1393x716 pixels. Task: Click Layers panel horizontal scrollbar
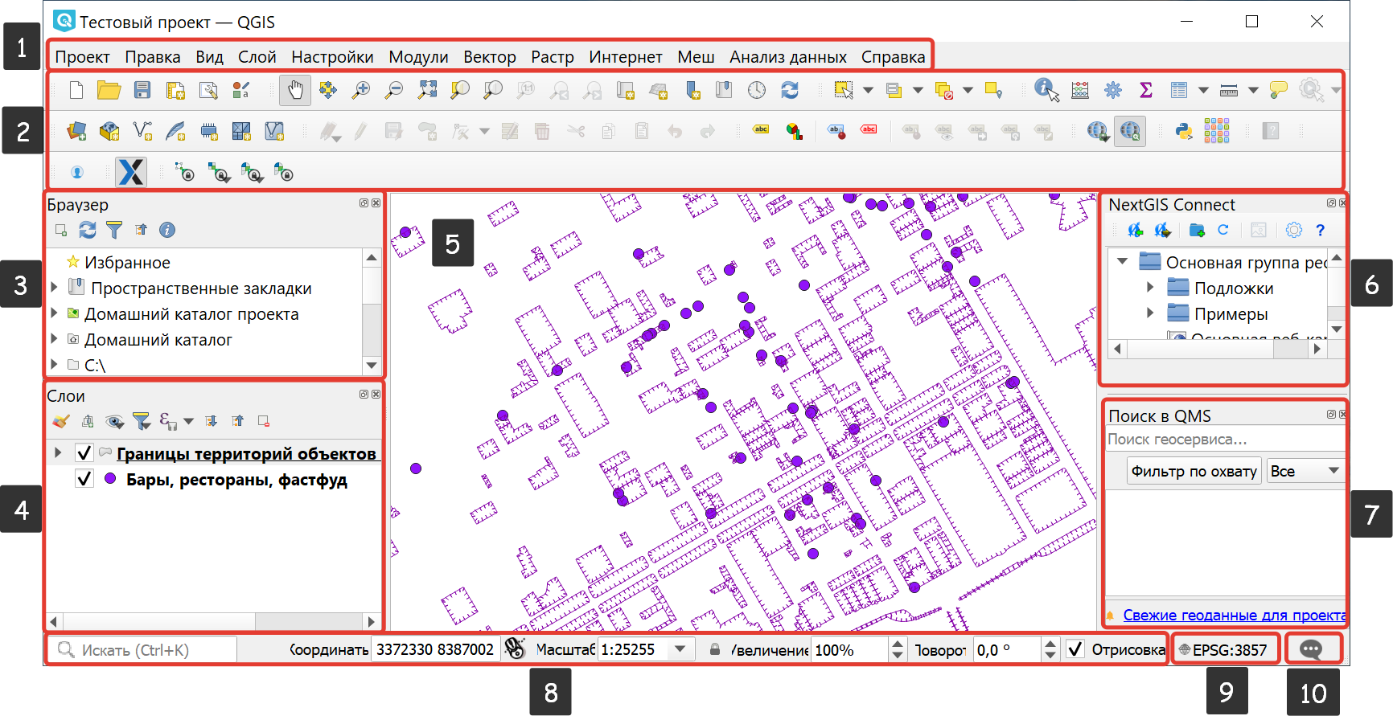[x=212, y=621]
